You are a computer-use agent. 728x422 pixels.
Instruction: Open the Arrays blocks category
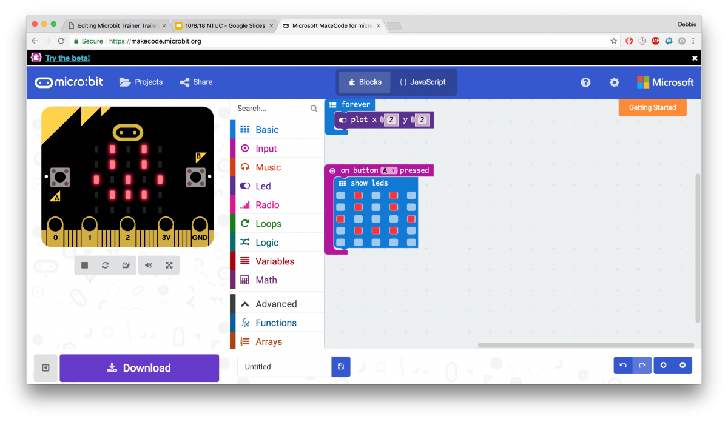pos(277,342)
